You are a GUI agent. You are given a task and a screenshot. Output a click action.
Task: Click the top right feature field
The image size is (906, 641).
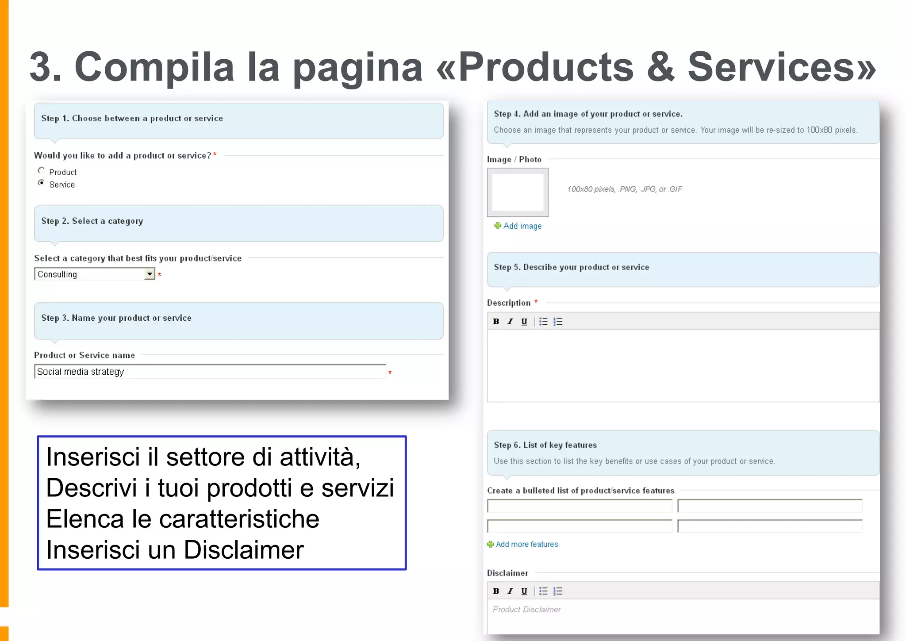pos(770,506)
